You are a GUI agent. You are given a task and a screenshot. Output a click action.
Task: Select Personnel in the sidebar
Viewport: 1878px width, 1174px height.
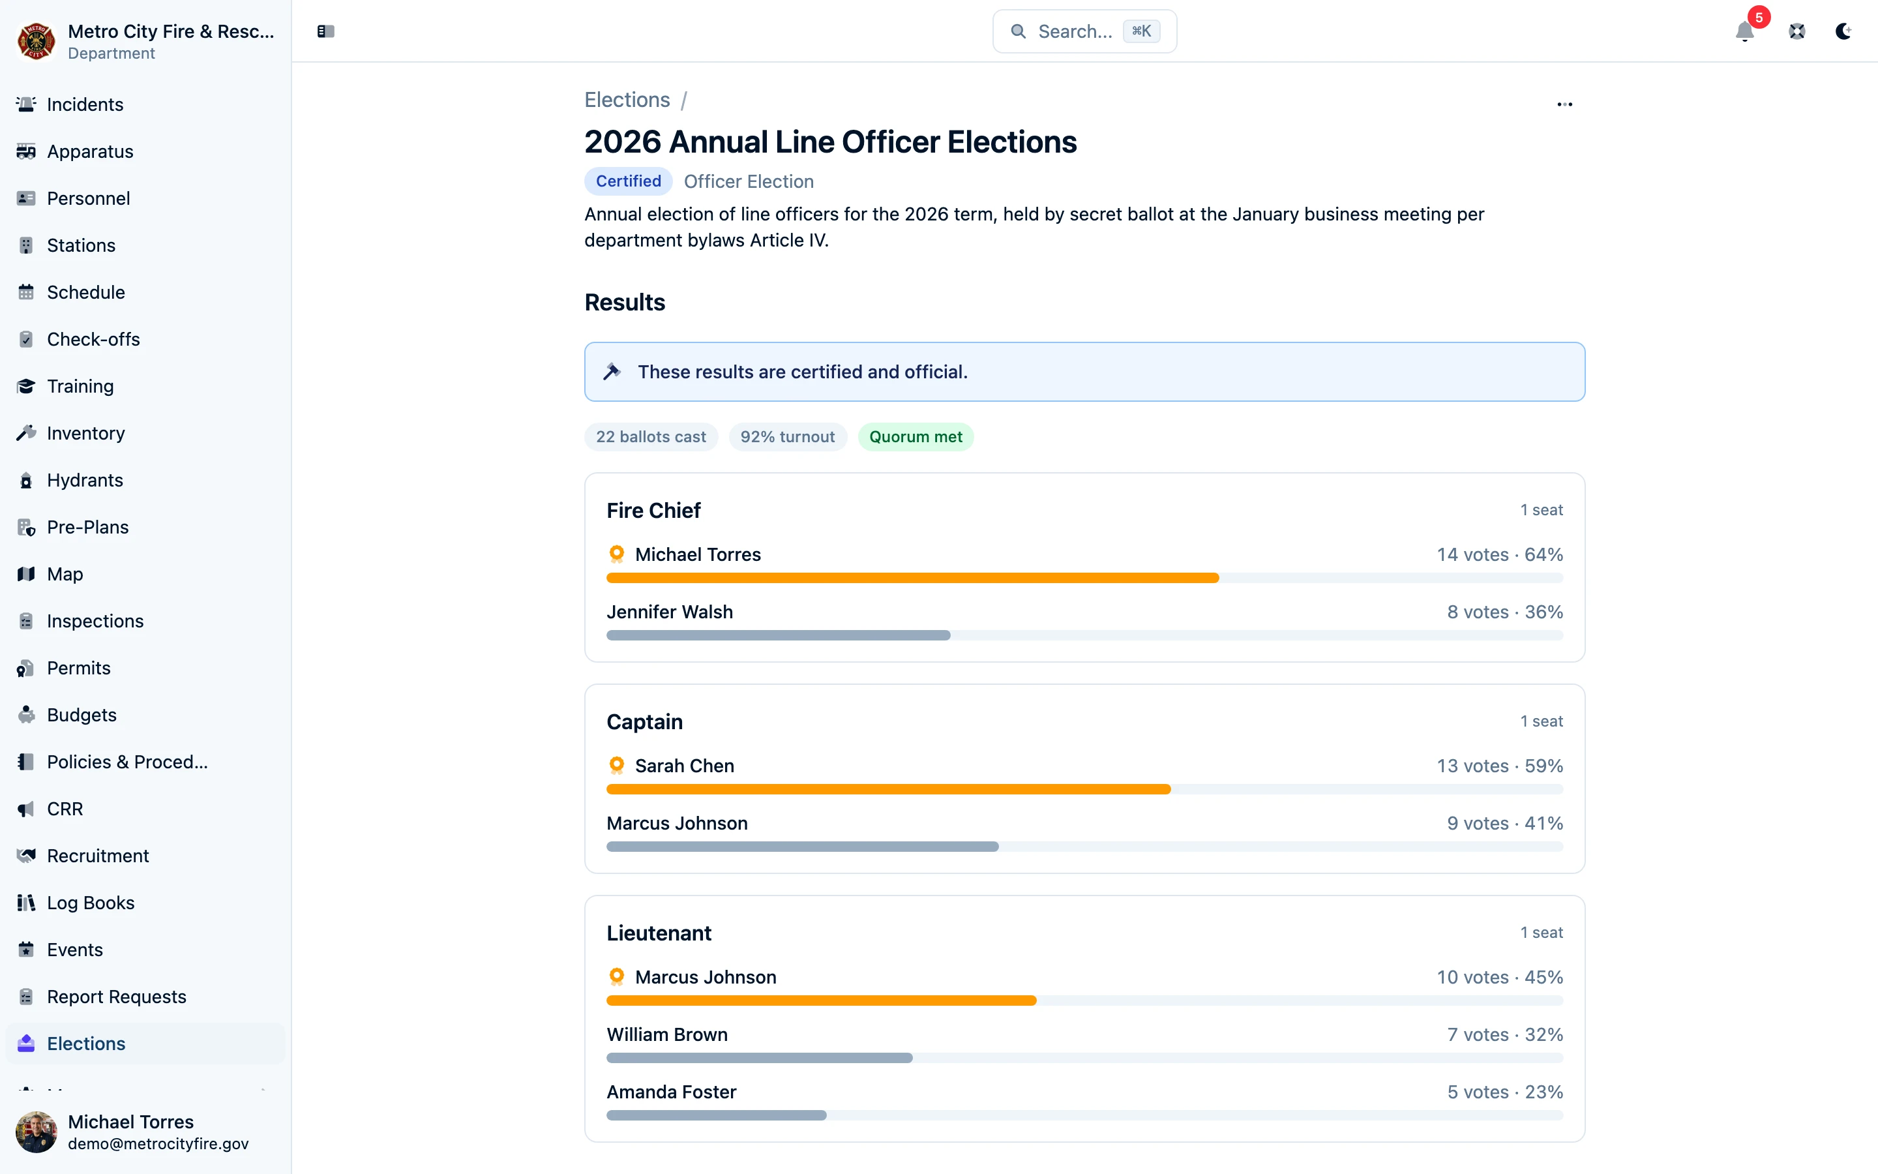pos(145,198)
